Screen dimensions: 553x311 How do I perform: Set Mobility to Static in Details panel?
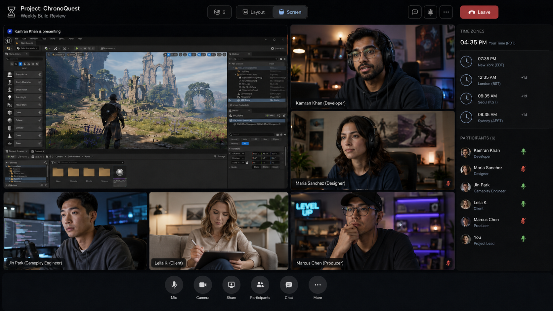tap(256, 167)
